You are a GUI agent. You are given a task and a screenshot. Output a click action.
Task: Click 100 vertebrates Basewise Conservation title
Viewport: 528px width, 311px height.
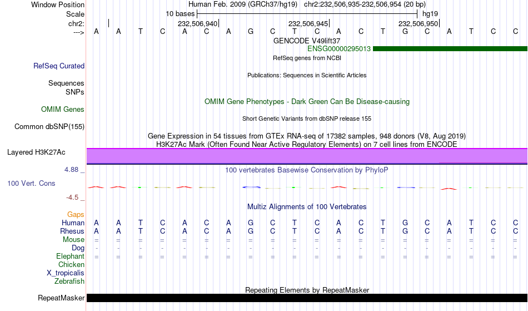pyautogui.click(x=307, y=170)
